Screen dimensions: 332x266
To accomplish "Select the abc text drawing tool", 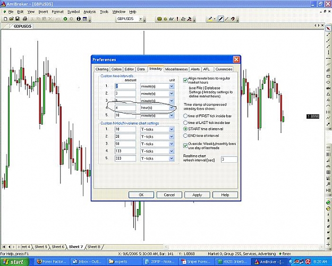I will (x=328, y=88).
